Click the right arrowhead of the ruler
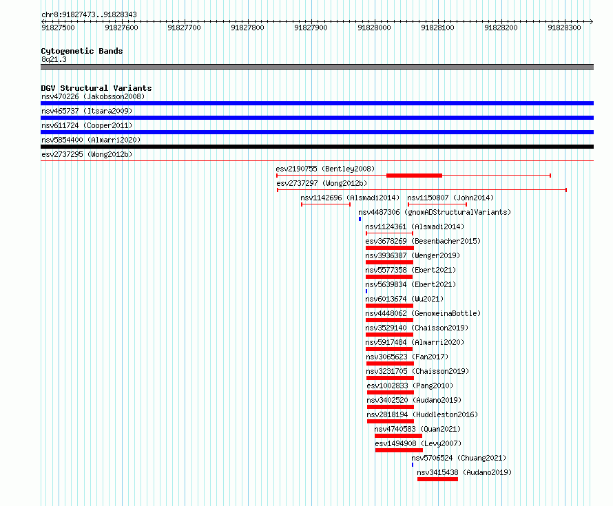 point(592,21)
